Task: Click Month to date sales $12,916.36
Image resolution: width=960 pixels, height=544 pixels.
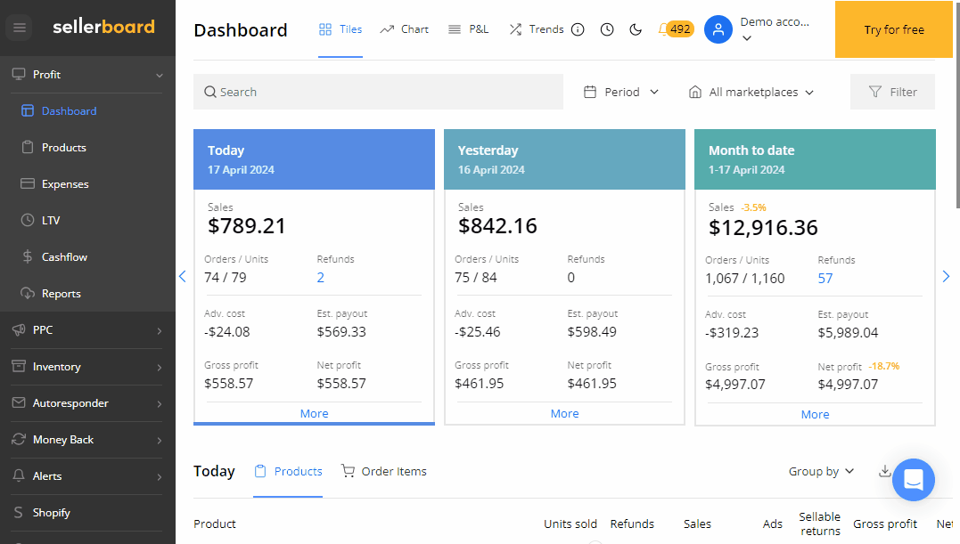Action: pos(763,228)
